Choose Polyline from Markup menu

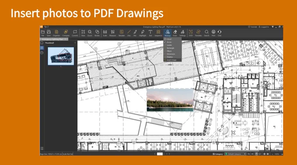click(173, 57)
